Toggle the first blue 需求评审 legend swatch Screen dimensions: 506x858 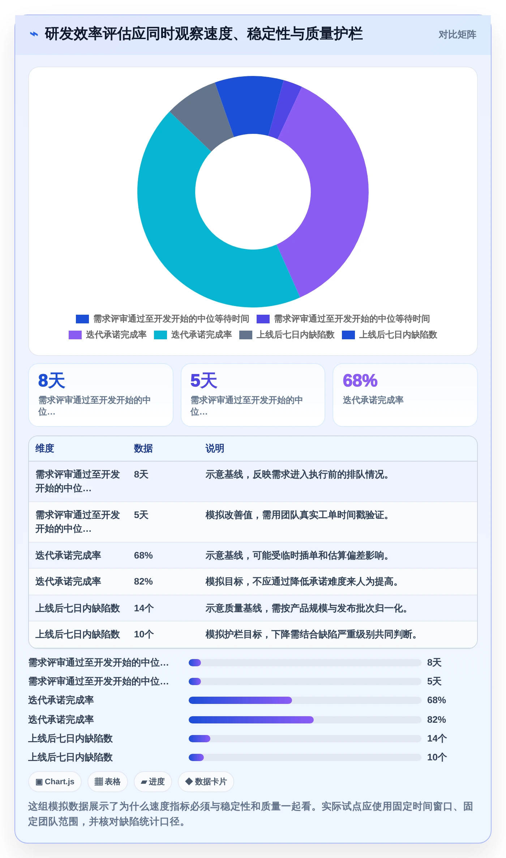point(82,319)
